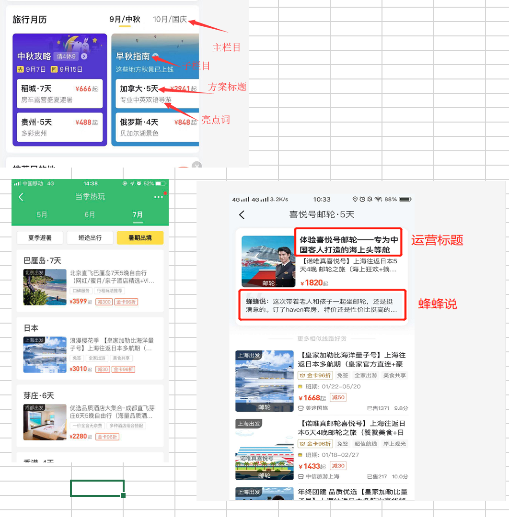
Task: Click the shop icon beside 中信旅游上海
Action: tap(301, 476)
